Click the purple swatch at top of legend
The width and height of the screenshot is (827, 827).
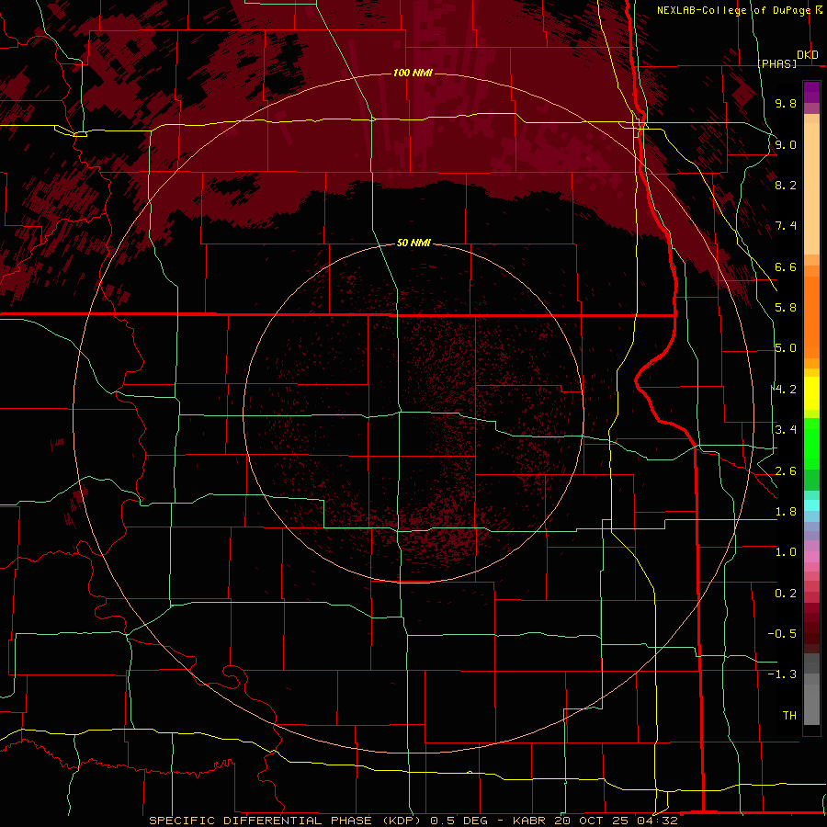[811, 92]
